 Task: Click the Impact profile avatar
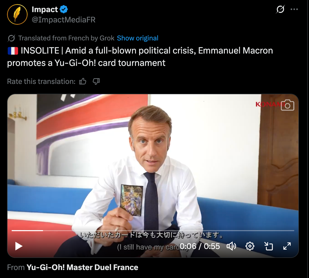pyautogui.click(x=17, y=14)
